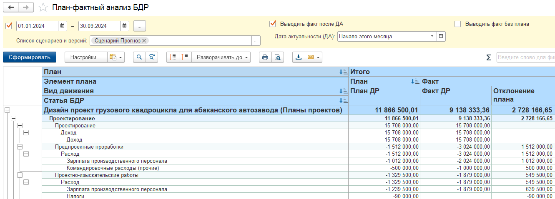Remove 'Сценарий Прогноз' tag from scenario list

tap(144, 40)
